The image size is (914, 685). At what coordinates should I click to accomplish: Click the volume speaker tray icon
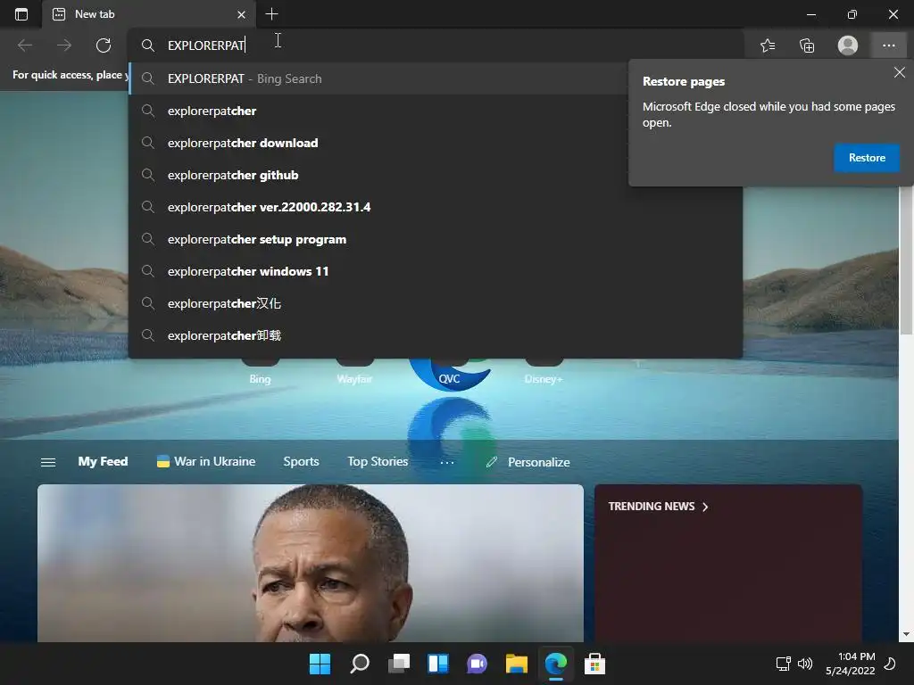805,664
